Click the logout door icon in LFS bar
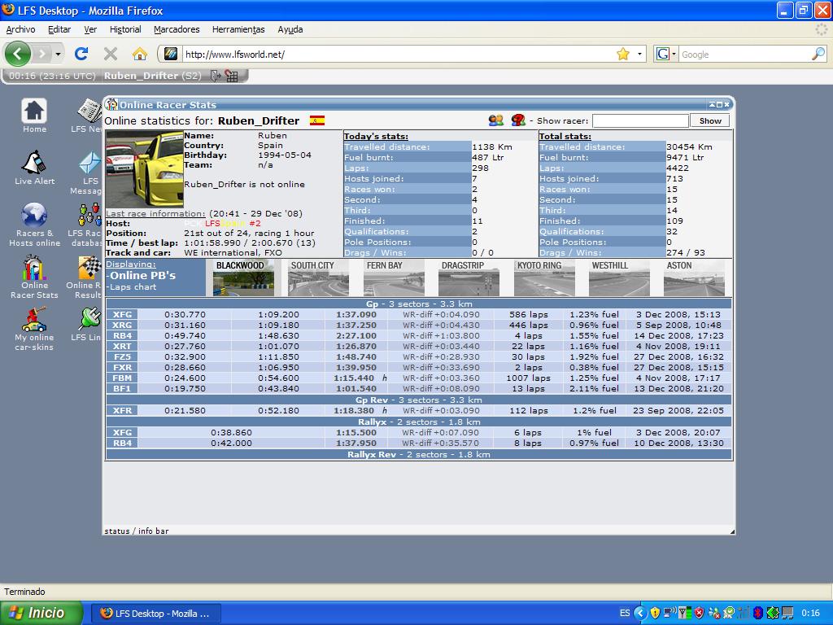Screen dimensions: 833x625 (215, 76)
